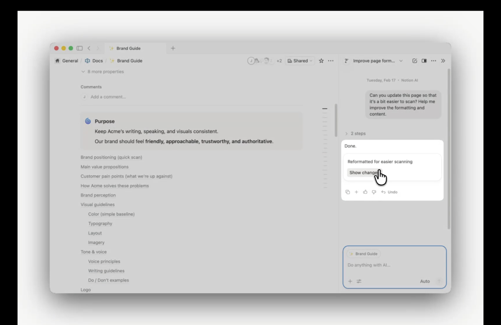Jump to Logo section
This screenshot has width=501, height=325.
click(x=86, y=290)
